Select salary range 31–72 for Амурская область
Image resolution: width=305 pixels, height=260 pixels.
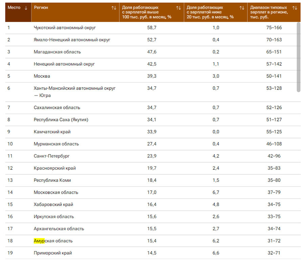(x=274, y=241)
